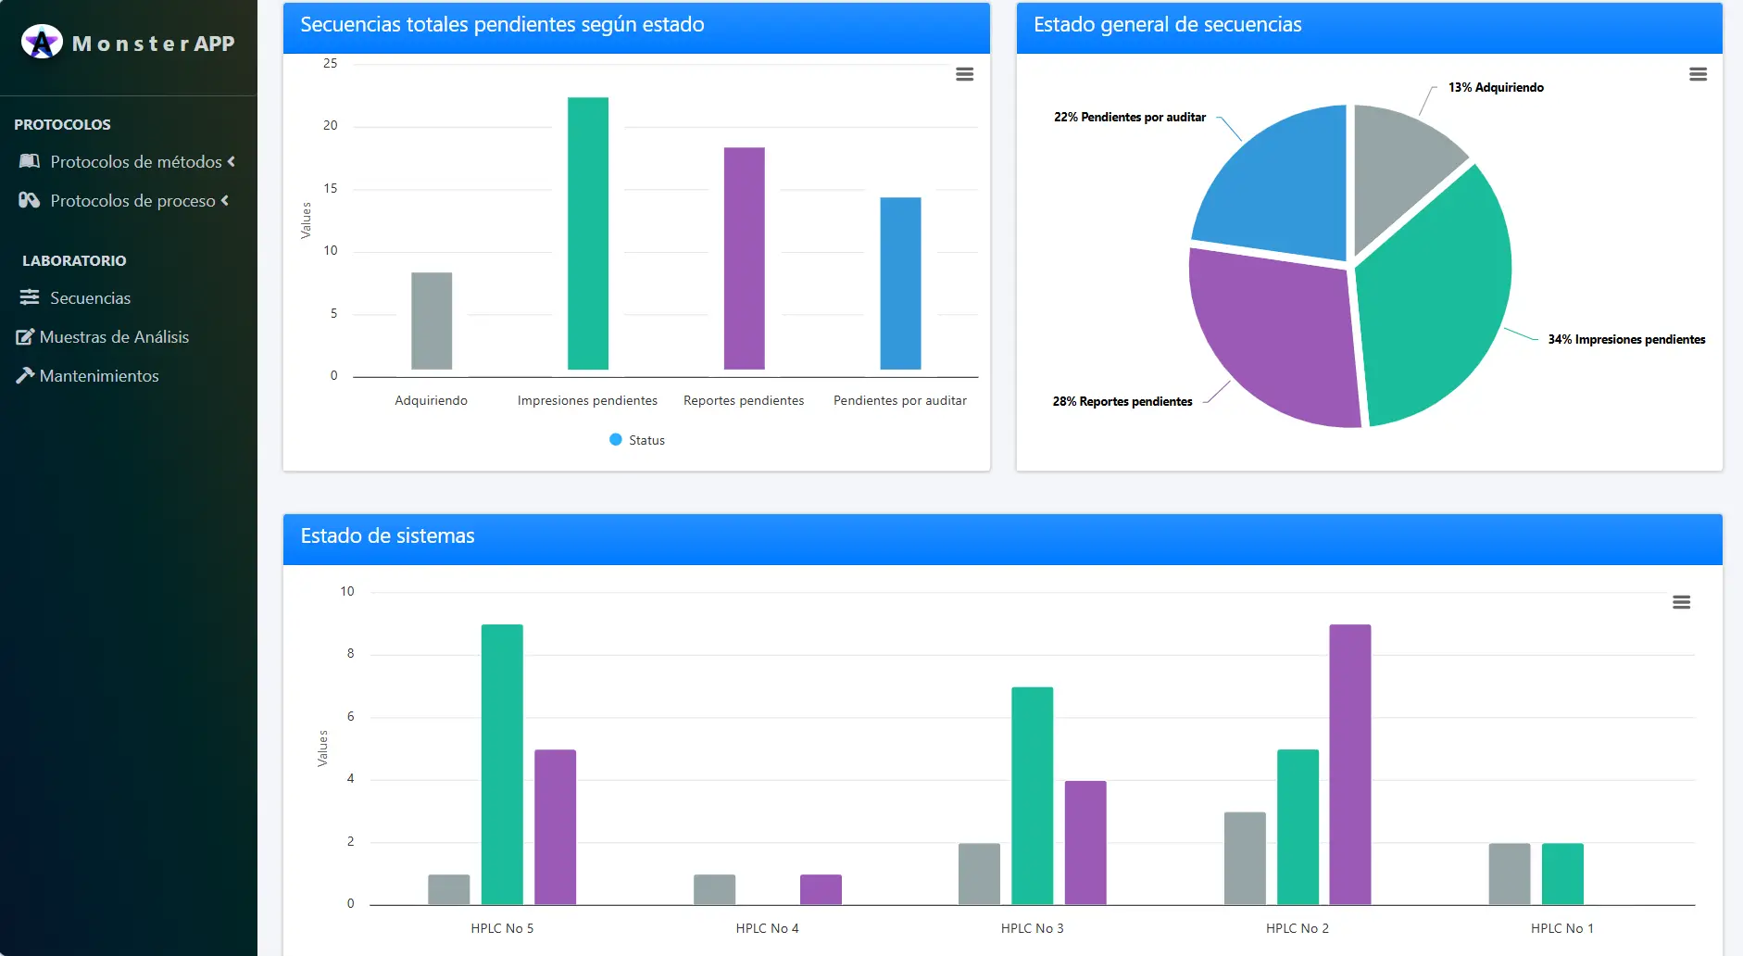Click the edit icon next to Muestras de Análisis
This screenshot has height=956, width=1743.
[25, 337]
